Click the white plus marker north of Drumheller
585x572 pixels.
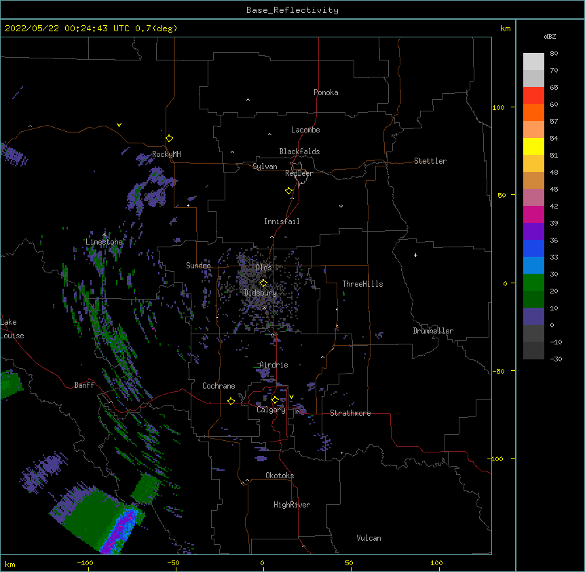pos(415,255)
